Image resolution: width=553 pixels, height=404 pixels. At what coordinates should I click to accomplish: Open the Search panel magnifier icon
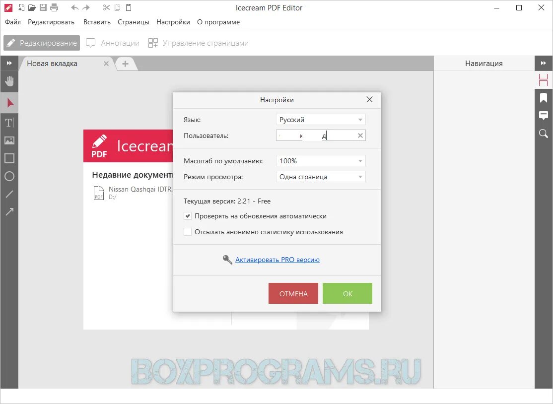click(x=544, y=133)
